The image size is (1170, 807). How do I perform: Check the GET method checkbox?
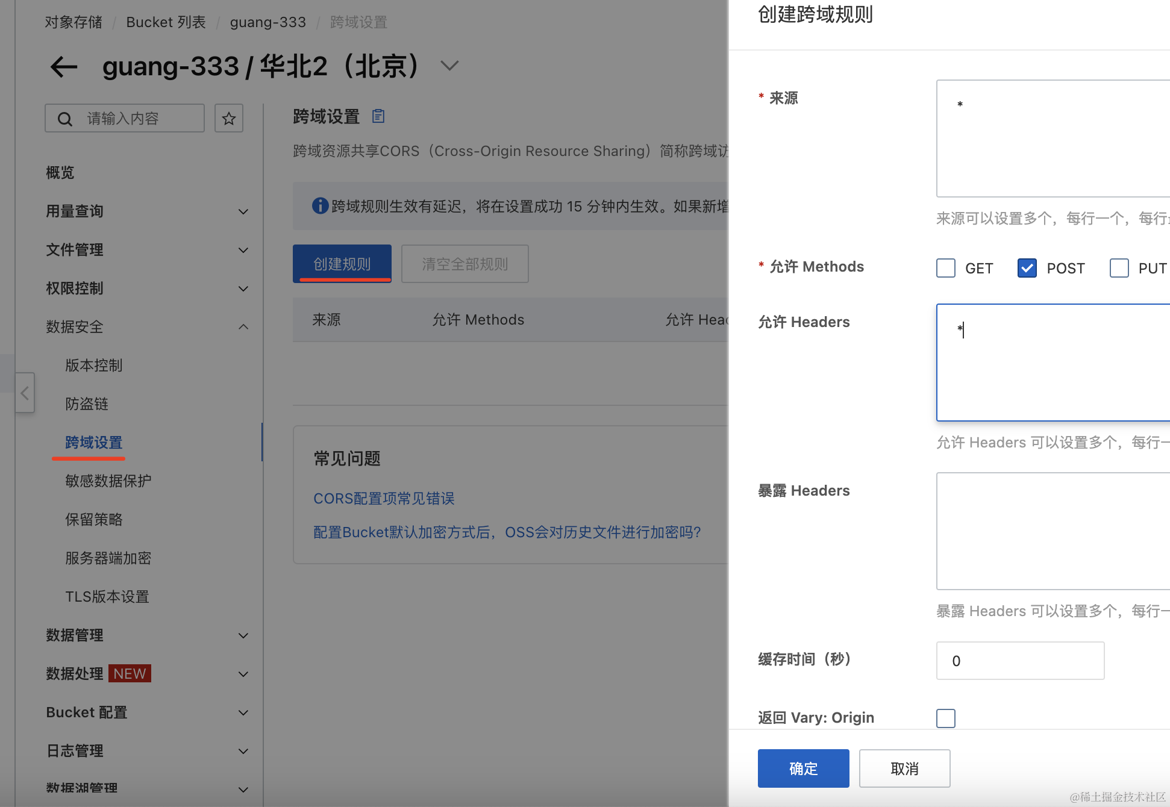946,268
